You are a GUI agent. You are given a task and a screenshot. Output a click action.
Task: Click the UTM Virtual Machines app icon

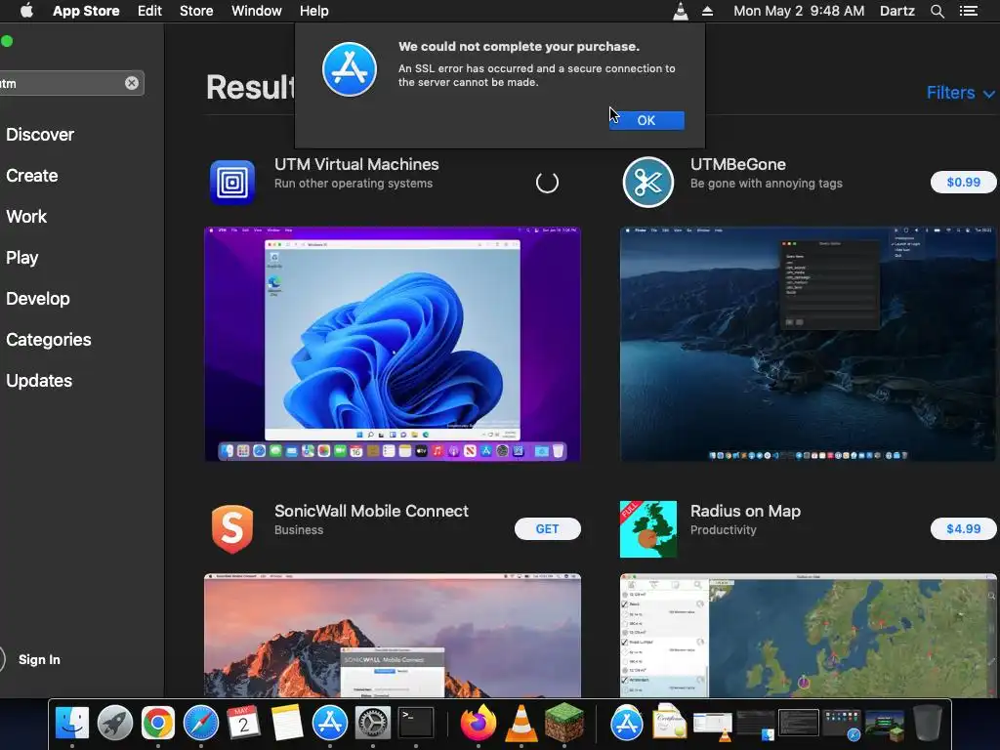tap(232, 183)
